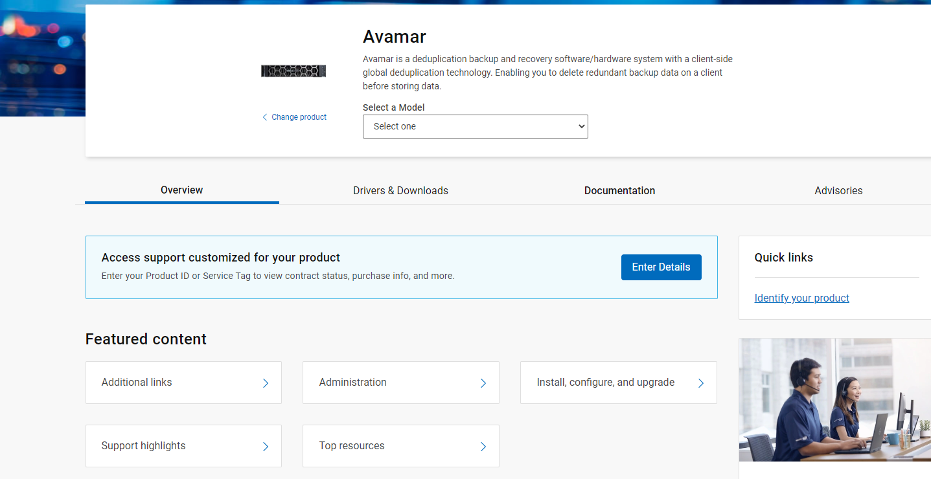Open the Support highlights featured content card
931x479 pixels.
tap(183, 446)
